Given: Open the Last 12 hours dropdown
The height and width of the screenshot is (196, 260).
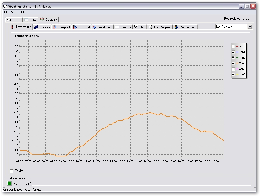Looking at the screenshot, I should coord(249,27).
